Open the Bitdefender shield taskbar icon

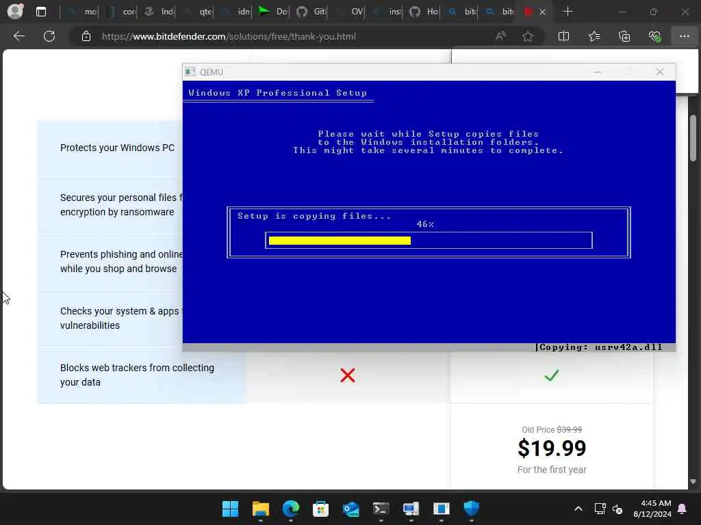coord(471,509)
